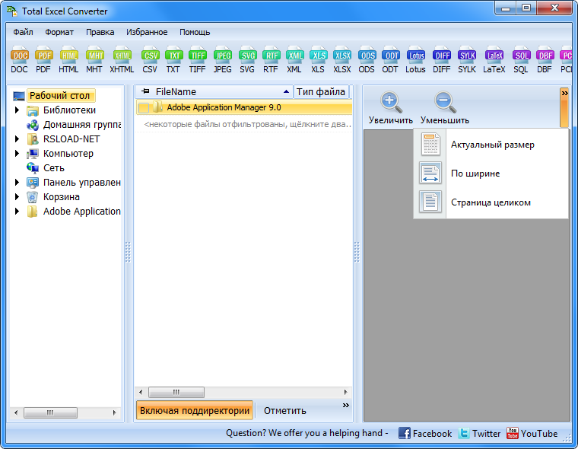Open the Facebook link
578x449 pixels.
[425, 433]
